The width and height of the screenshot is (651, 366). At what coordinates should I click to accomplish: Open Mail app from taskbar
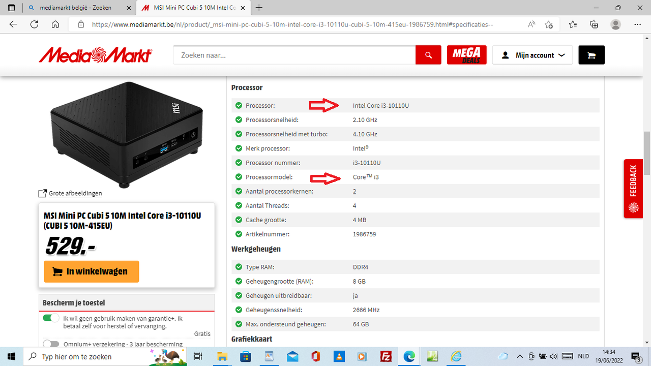tap(292, 356)
